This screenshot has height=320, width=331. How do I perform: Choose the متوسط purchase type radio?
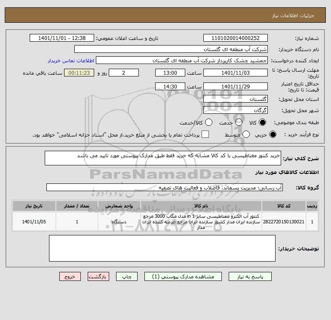[x=246, y=134]
